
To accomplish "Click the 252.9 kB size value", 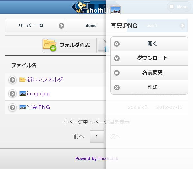I will [x=137, y=107].
